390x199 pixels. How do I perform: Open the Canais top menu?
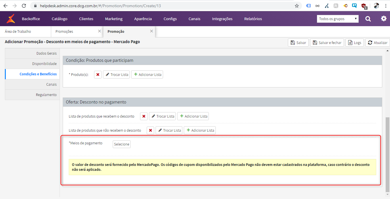click(x=194, y=19)
